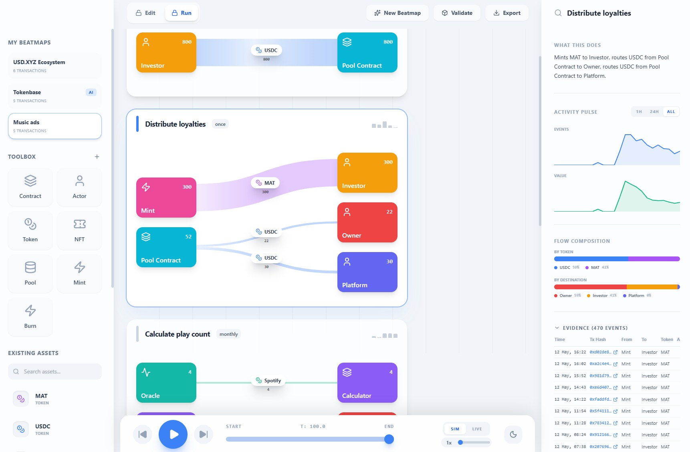Skip to the end of the timeline
Screen dimensions: 690x452
204,434
